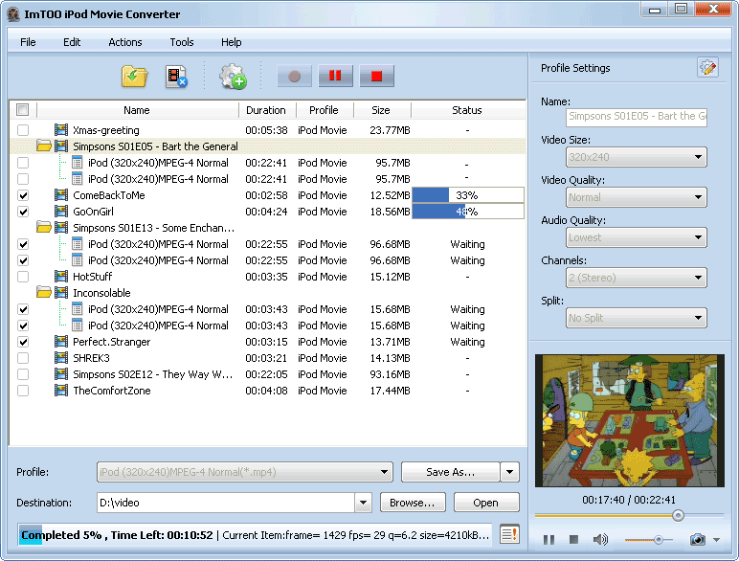This screenshot has width=739, height=561.
Task: Click the folder icon of Simpsons S01E05
Action: coord(44,146)
